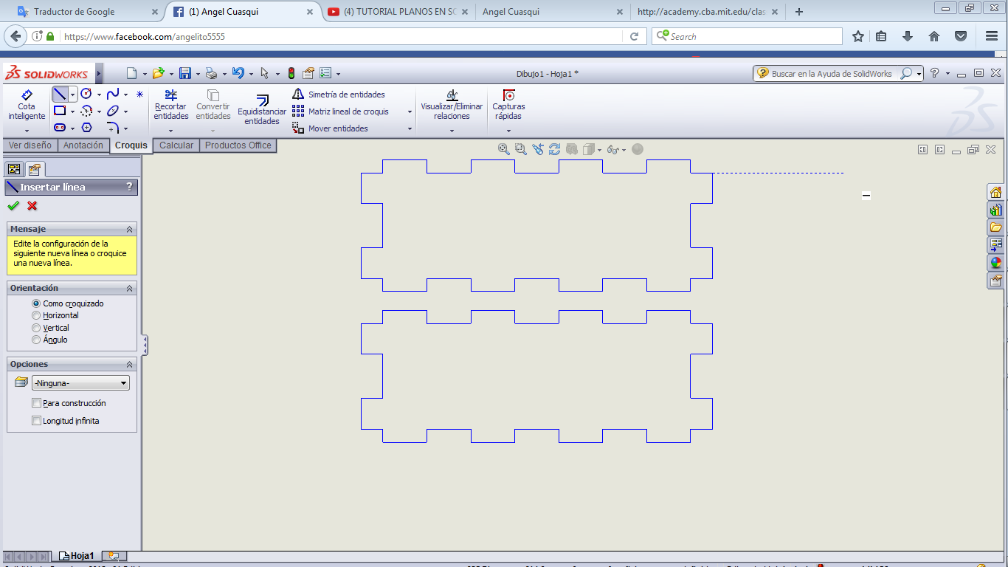Select the Circle sketch tool
The image size is (1008, 567).
point(86,94)
